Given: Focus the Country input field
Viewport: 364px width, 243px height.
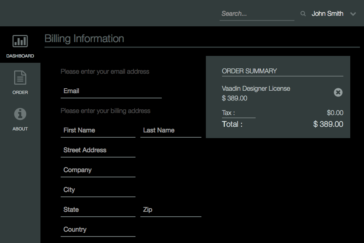Looking at the screenshot, I should click(98, 230).
